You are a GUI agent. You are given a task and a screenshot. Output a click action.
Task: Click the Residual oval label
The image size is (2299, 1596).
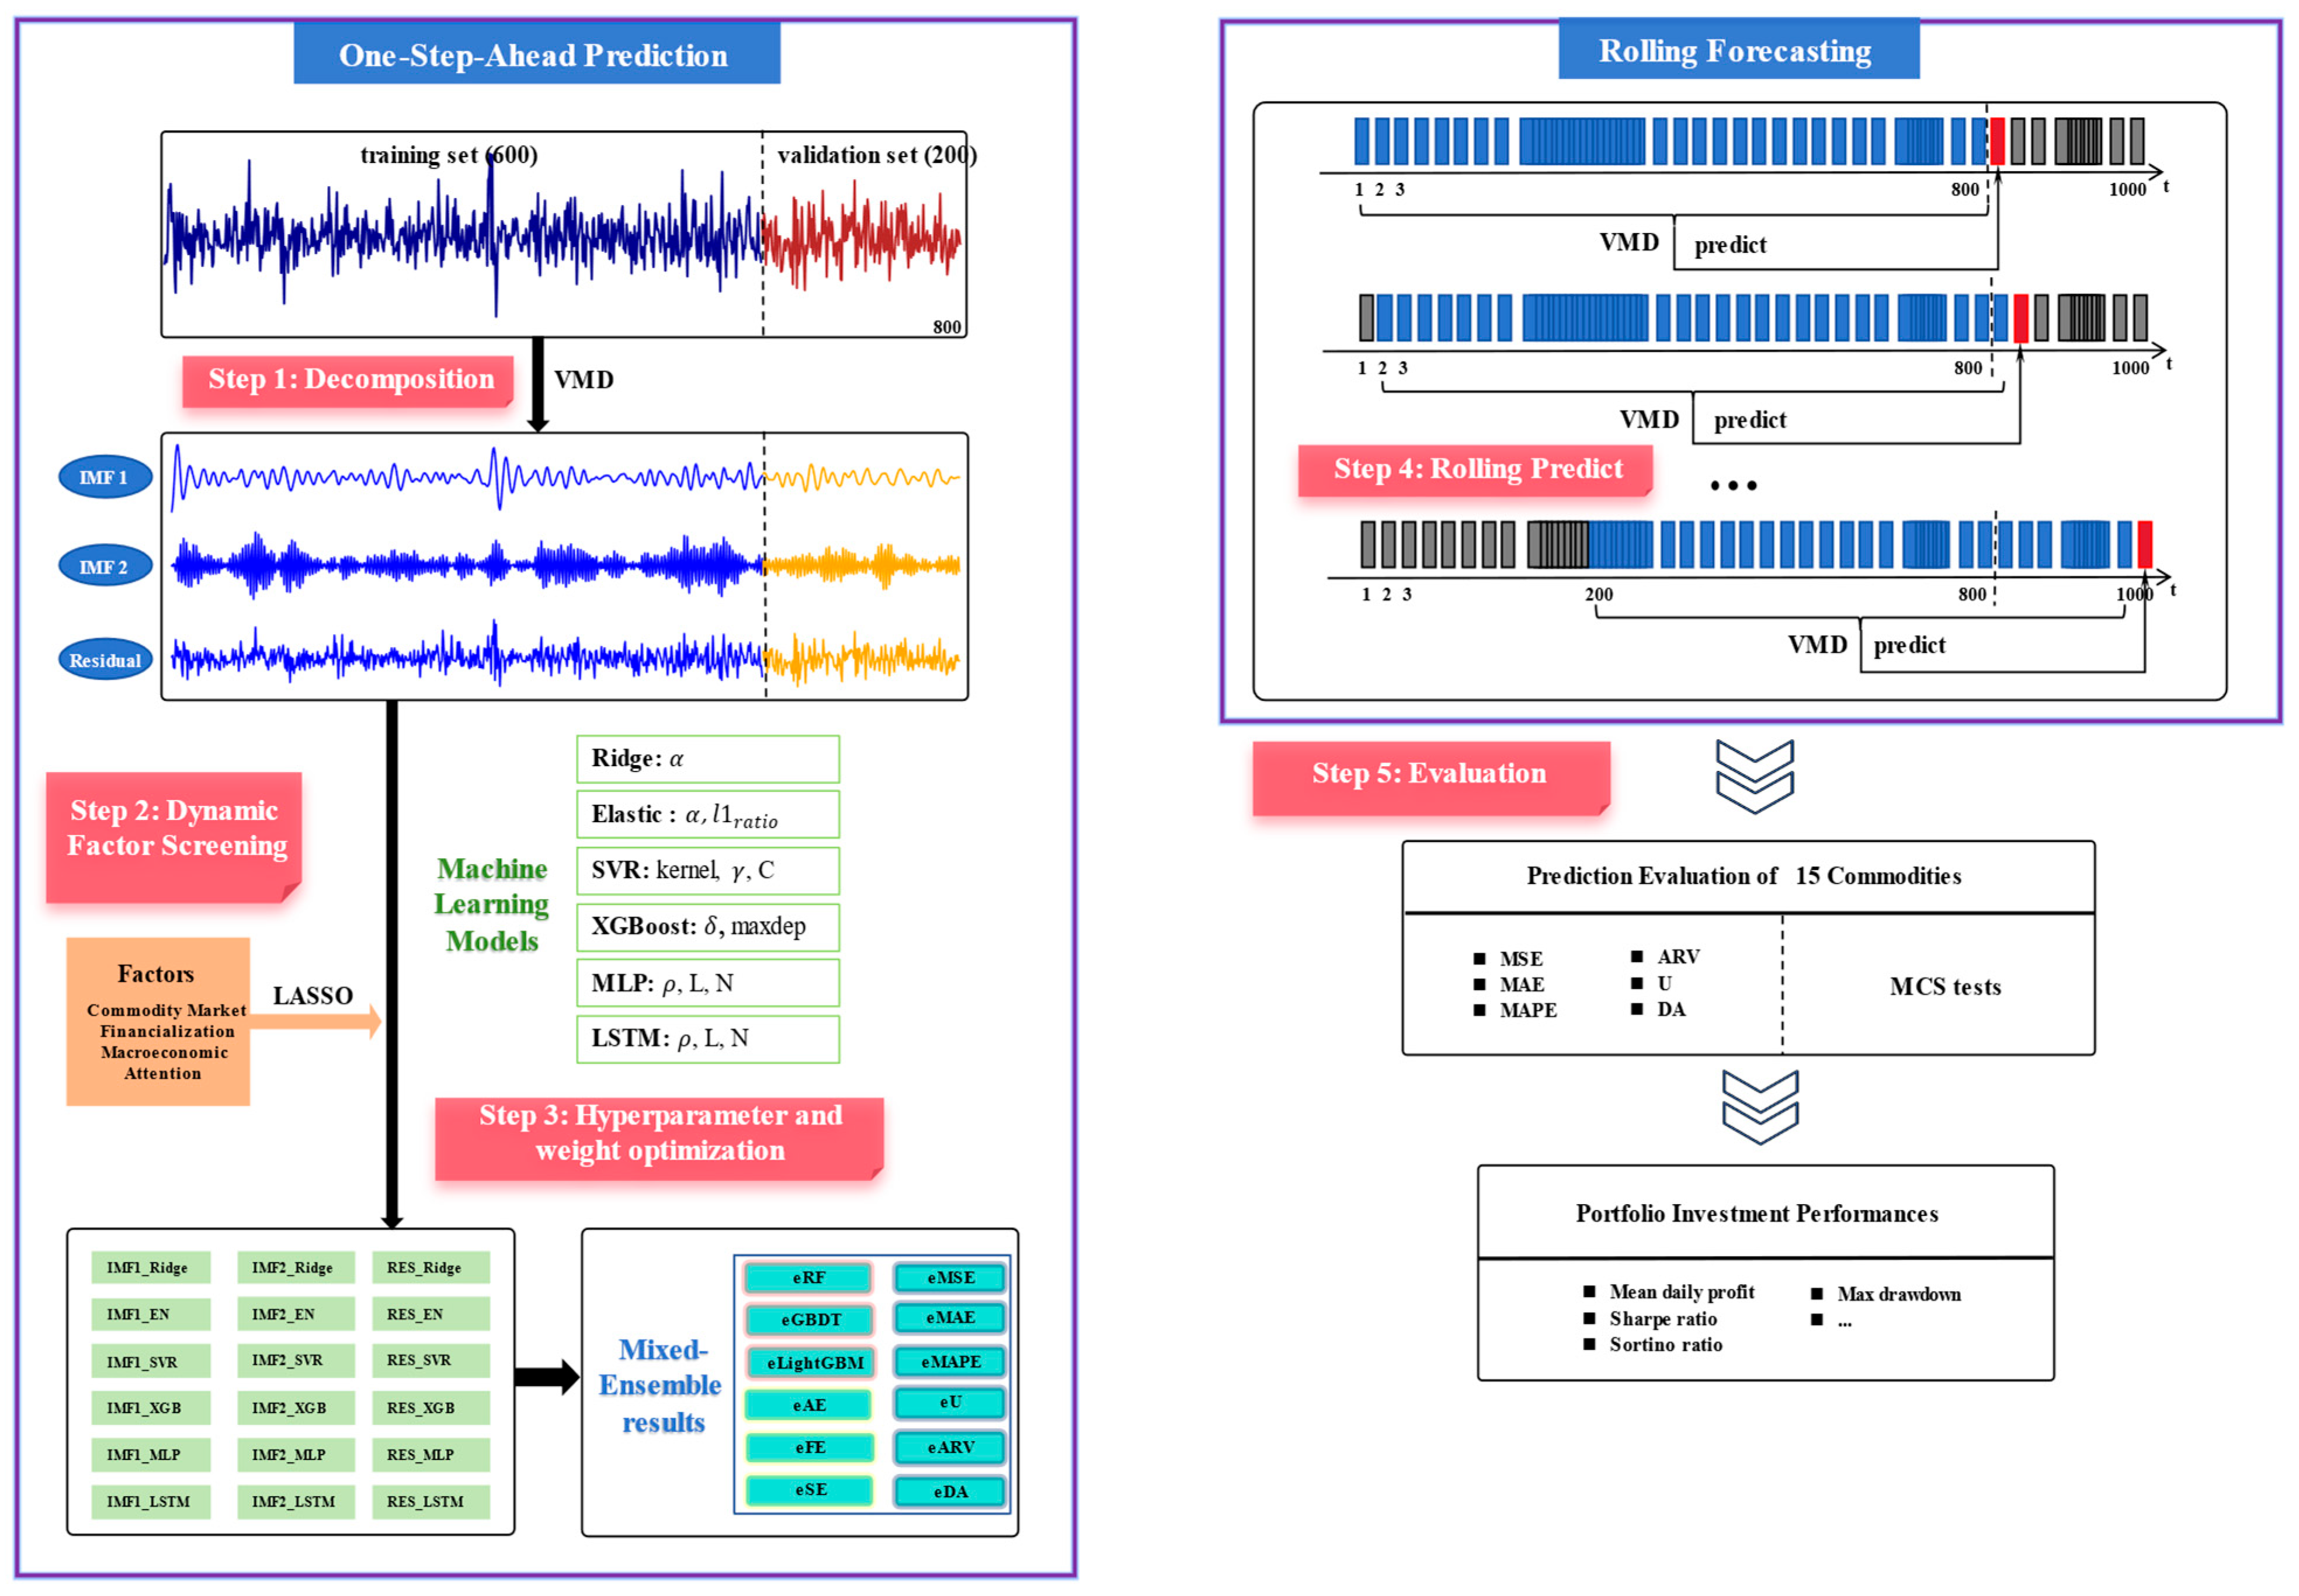tap(105, 660)
